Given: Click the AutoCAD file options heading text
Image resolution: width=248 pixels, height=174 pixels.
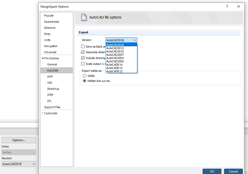Looking at the screenshot, I should click(105, 17).
